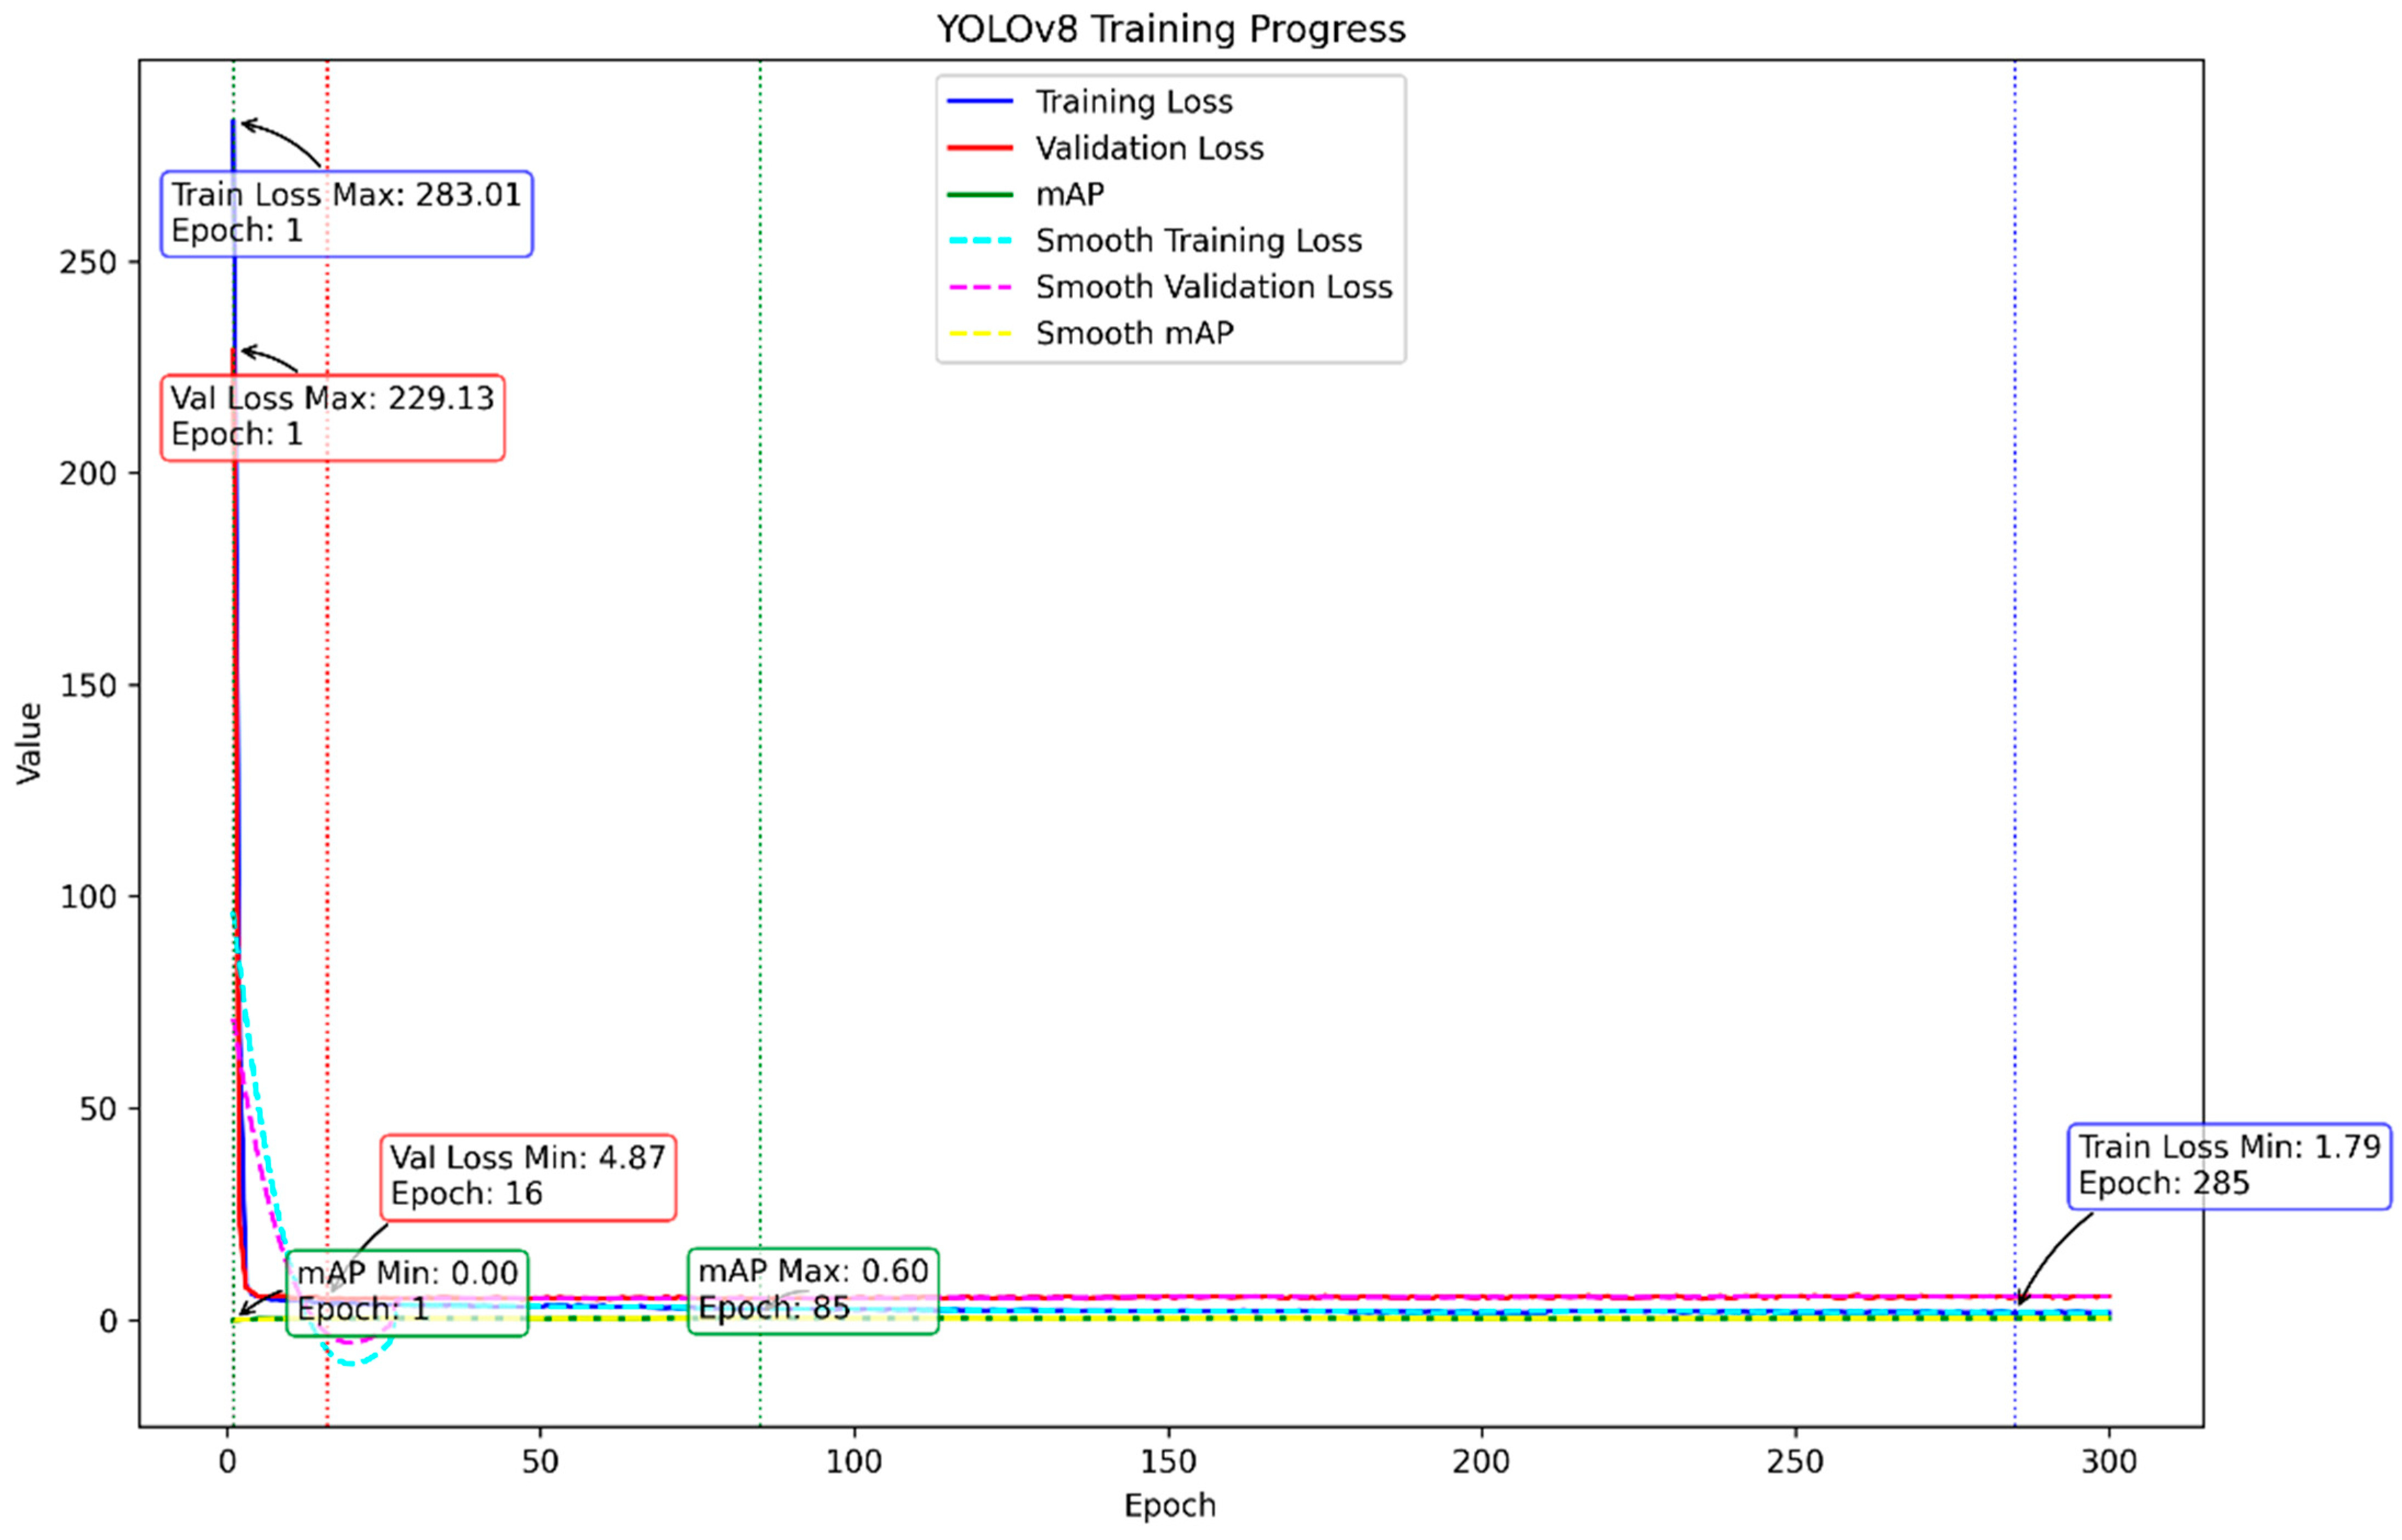The width and height of the screenshot is (2402, 1540).
Task: Click the solid green legend line sample
Action: (x=980, y=194)
